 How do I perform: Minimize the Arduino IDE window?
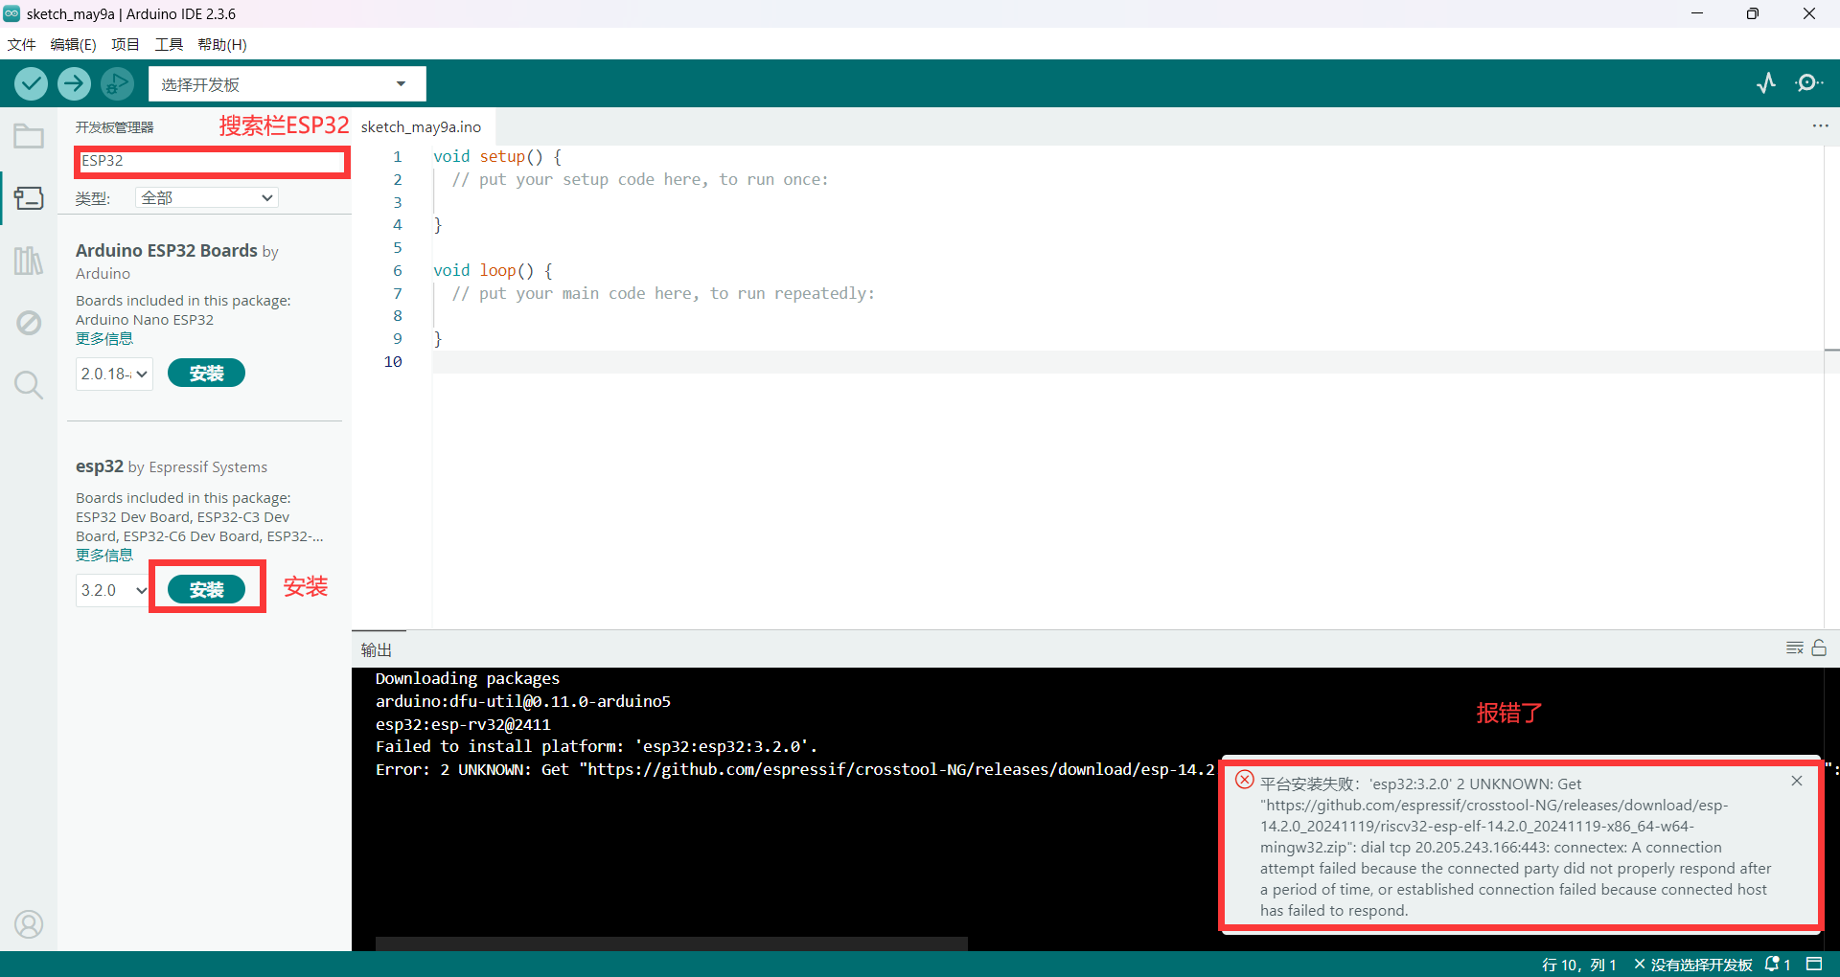[1697, 13]
